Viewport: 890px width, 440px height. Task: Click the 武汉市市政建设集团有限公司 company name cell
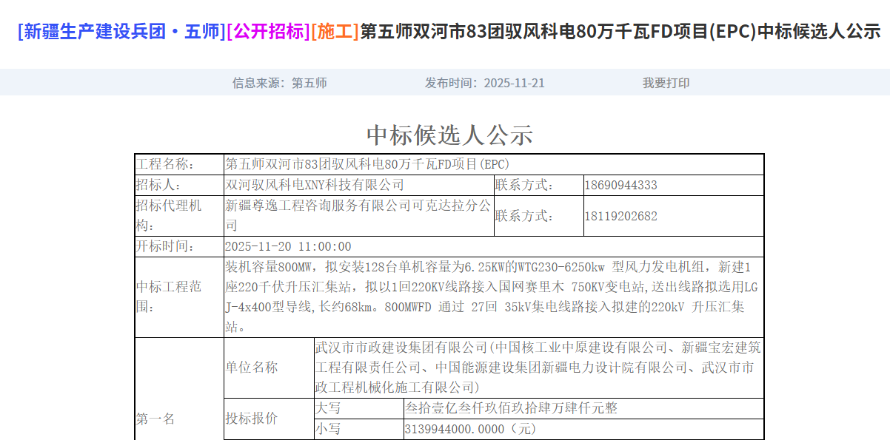(x=538, y=367)
